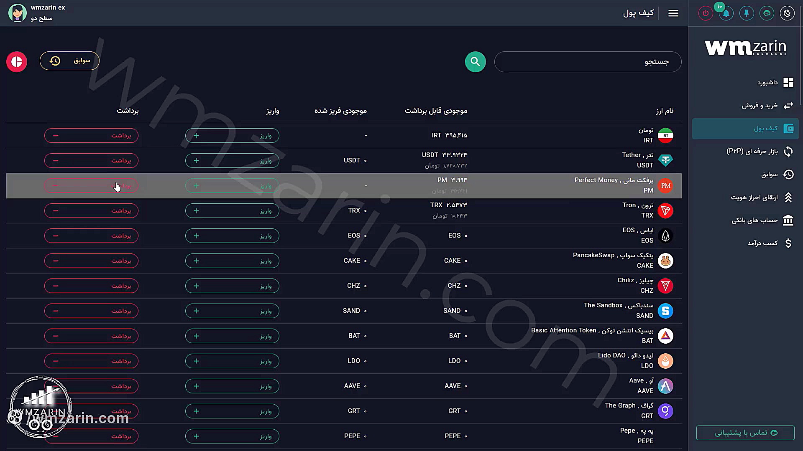Click برداشت withdraw button for Perfect Money
Viewport: 803px width, 451px height.
[x=91, y=185]
